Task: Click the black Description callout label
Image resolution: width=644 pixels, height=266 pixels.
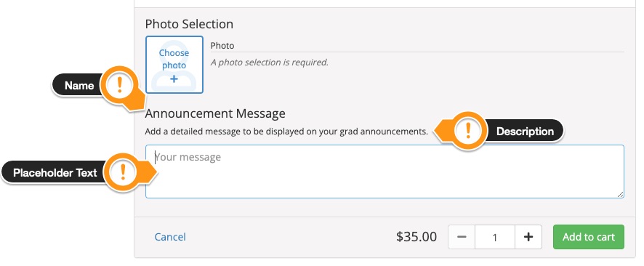Action: pyautogui.click(x=525, y=132)
